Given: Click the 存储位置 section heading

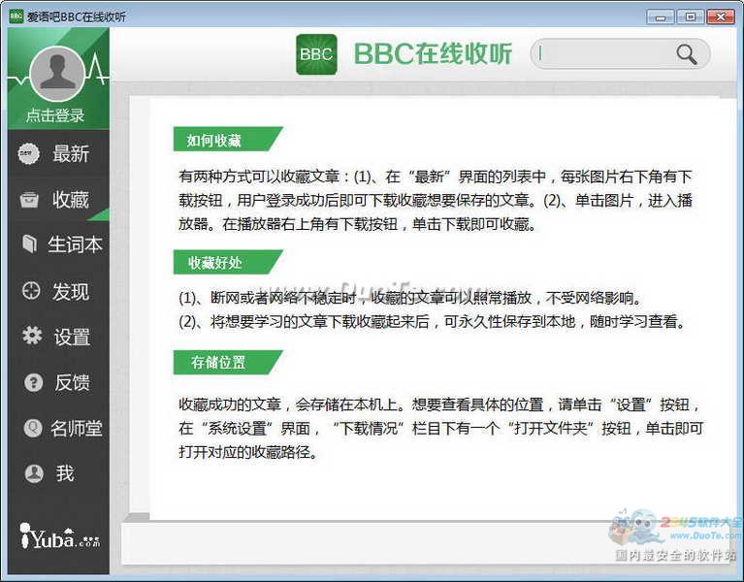Looking at the screenshot, I should 228,363.
